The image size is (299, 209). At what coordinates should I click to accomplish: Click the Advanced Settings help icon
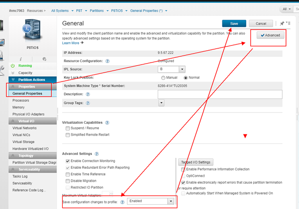click(97, 154)
